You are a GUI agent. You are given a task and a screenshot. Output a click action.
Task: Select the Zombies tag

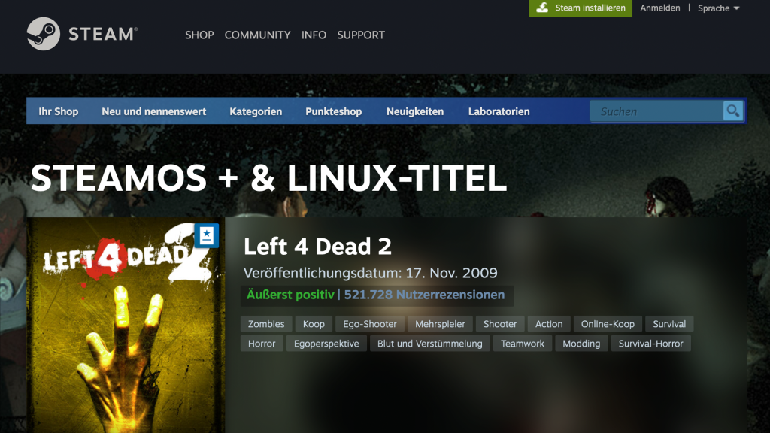coord(266,324)
